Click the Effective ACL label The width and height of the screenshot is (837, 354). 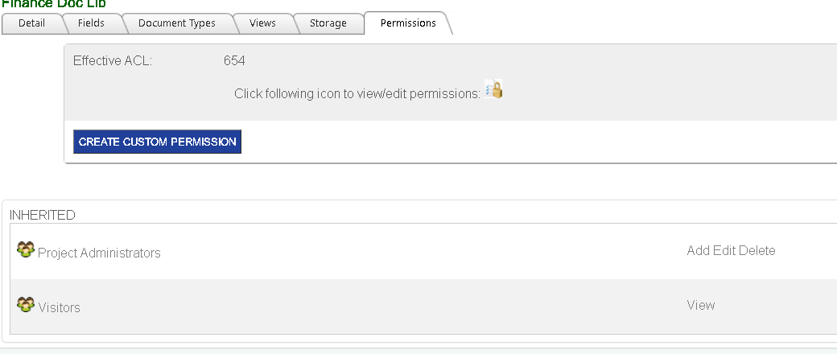pos(113,61)
